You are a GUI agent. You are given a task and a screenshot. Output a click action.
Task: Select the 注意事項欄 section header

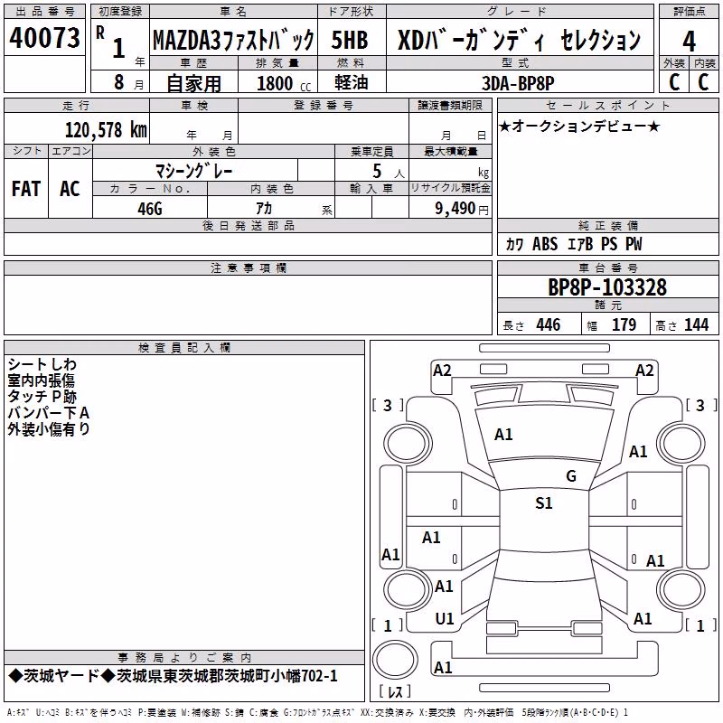(x=248, y=268)
